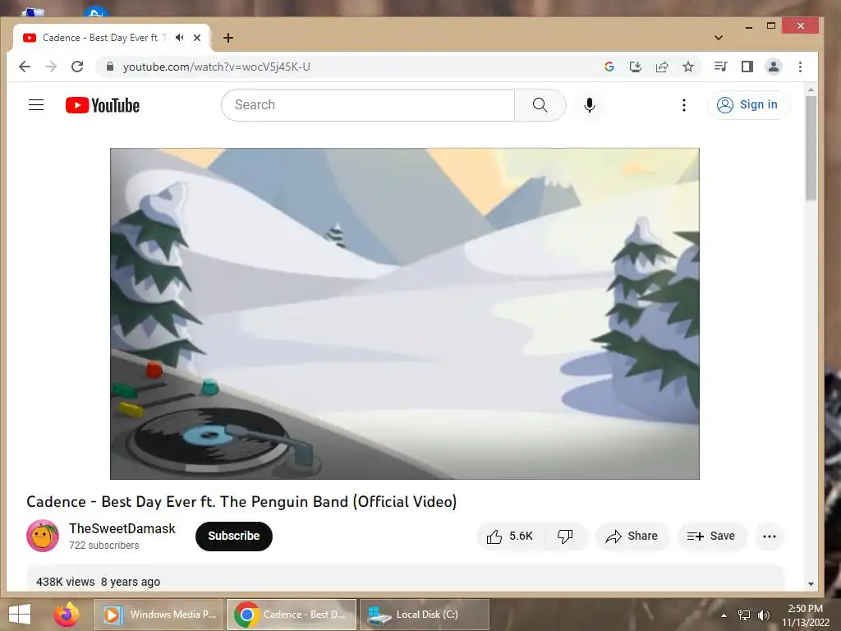Open Chrome media controls icon

click(x=720, y=67)
